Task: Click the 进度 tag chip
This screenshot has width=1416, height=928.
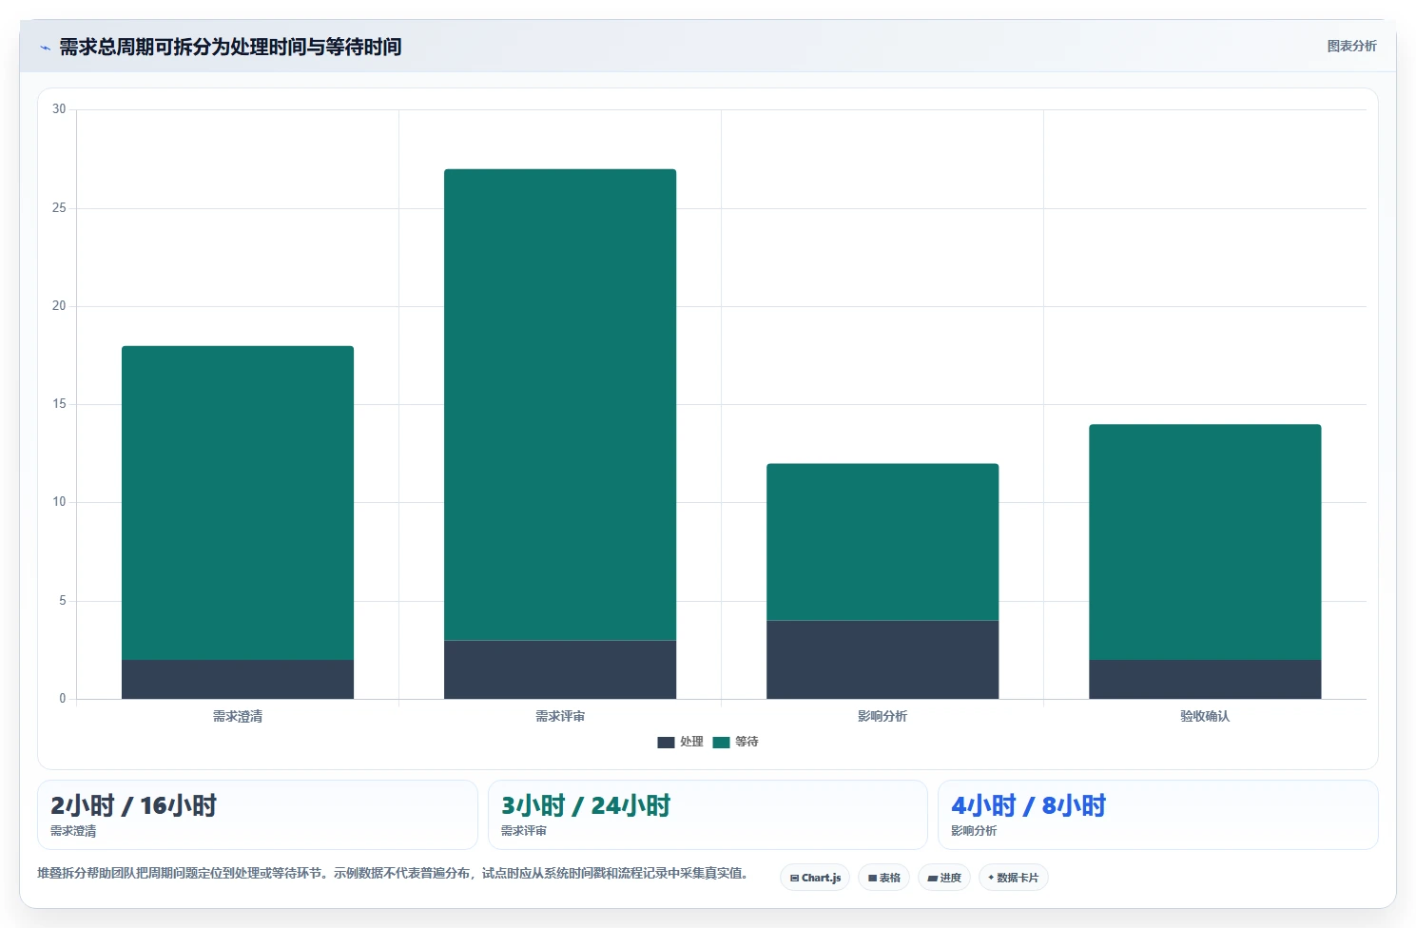Action: coord(943,878)
